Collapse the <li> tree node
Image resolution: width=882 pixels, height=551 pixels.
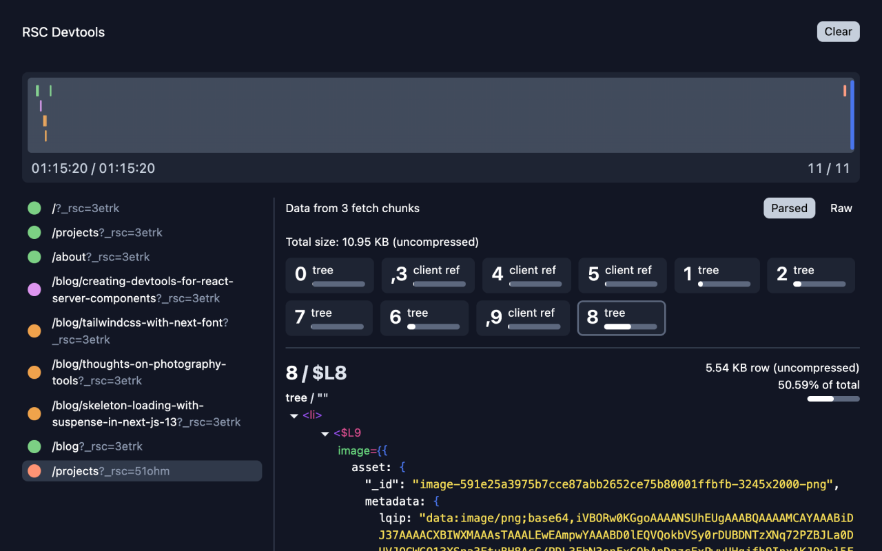click(x=294, y=415)
